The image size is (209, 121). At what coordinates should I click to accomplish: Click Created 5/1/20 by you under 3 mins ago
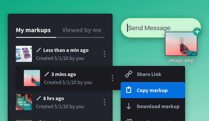68,83
